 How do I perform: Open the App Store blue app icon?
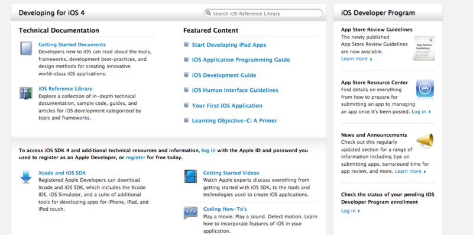425,89
